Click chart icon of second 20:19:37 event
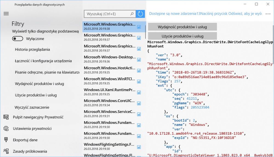The height and width of the screenshot is (157, 274). pos(139,49)
